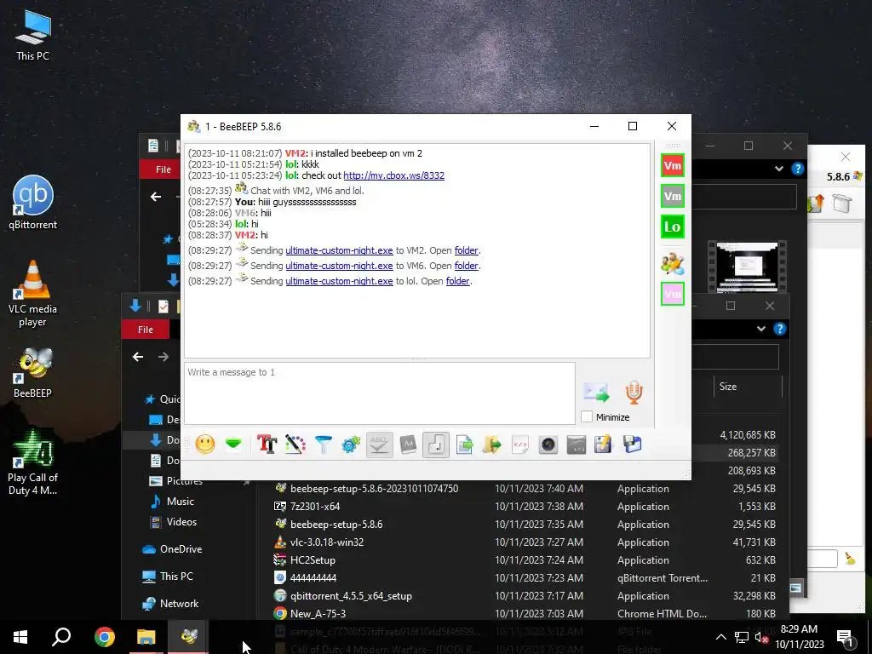The width and height of the screenshot is (872, 654).
Task: Click the blue funnel filter icon
Action: (x=323, y=445)
